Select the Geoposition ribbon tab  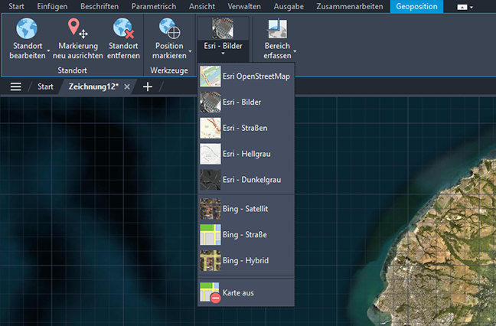(x=416, y=6)
